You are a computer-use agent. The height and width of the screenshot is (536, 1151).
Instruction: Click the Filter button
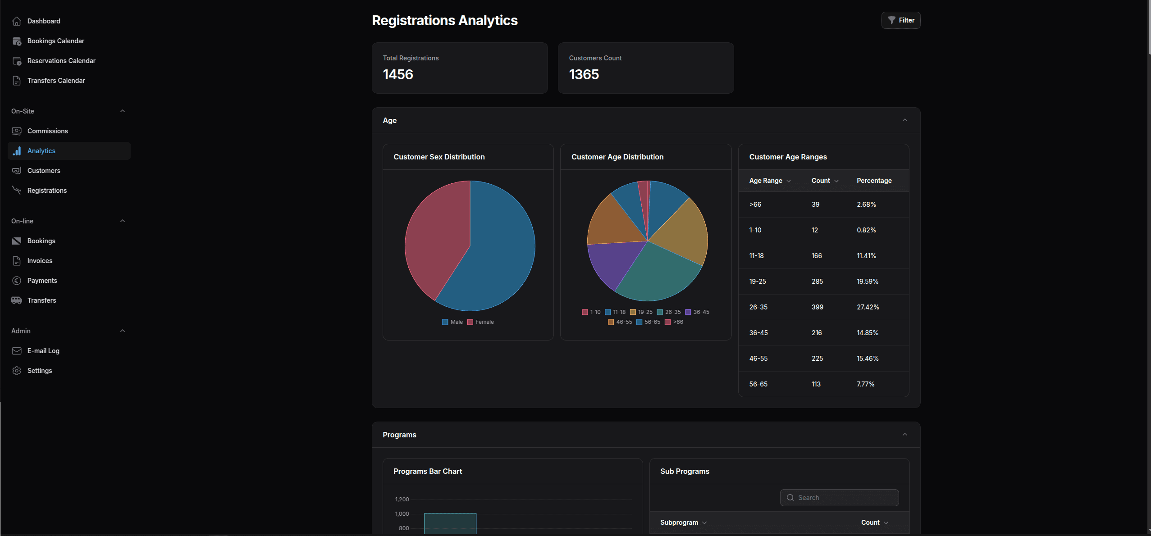point(900,20)
